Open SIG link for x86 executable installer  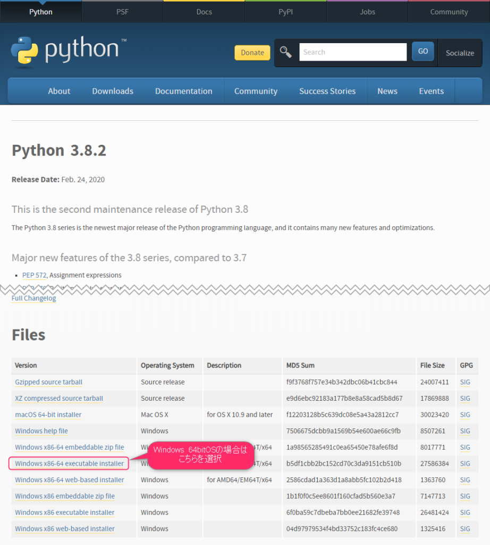pos(465,513)
